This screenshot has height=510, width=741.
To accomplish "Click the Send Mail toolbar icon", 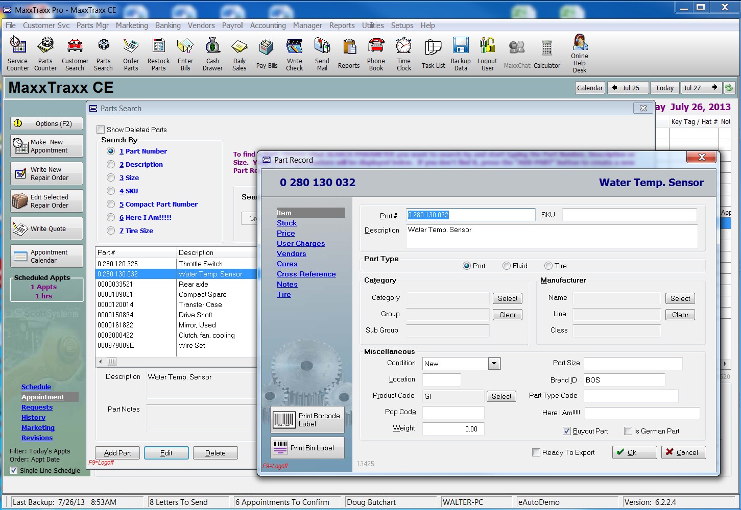I will tap(322, 54).
